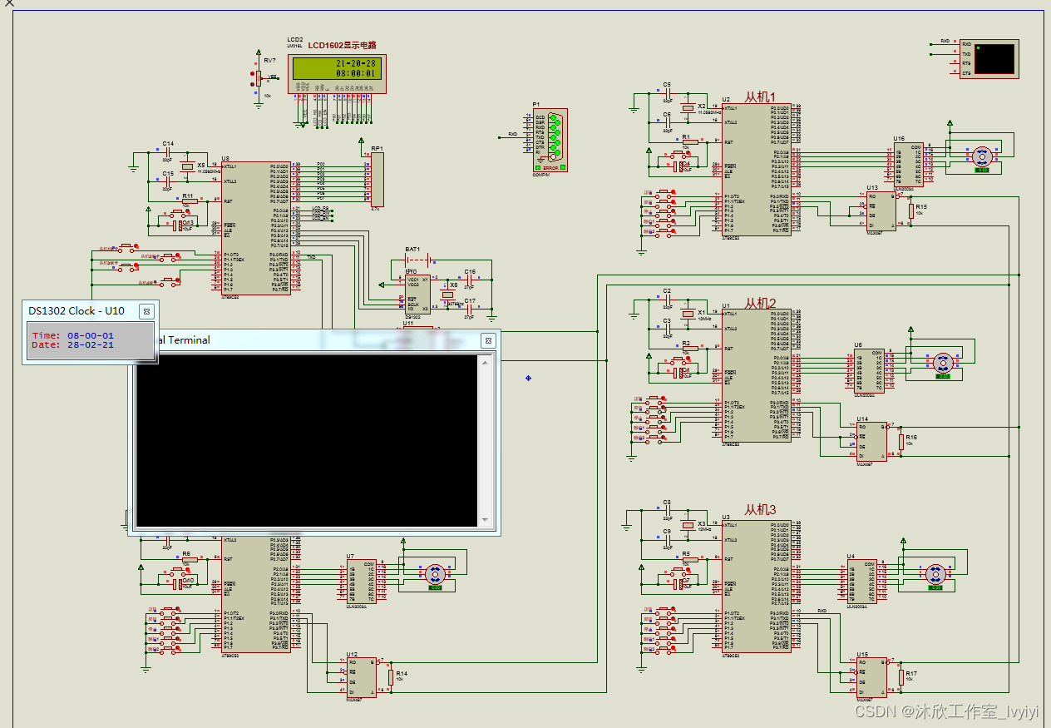
Task: Click the '从机2' heading label
Action: (760, 303)
